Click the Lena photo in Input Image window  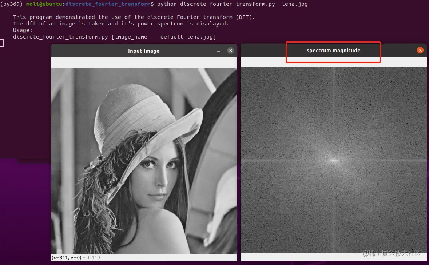(x=144, y=161)
